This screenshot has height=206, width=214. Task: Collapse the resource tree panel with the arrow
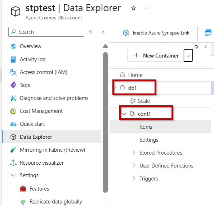pos(206,47)
